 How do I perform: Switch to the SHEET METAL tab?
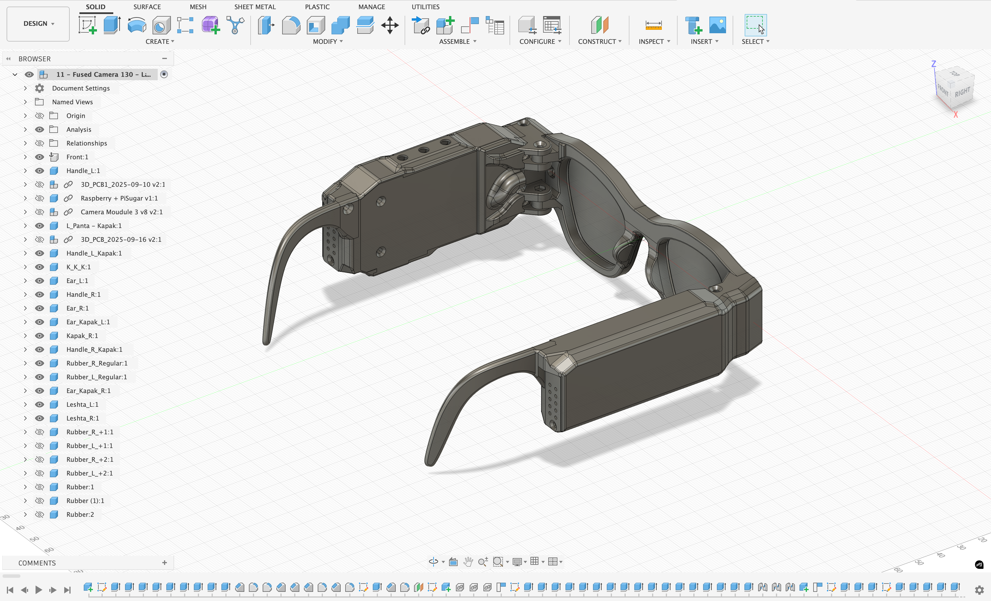pos(255,7)
